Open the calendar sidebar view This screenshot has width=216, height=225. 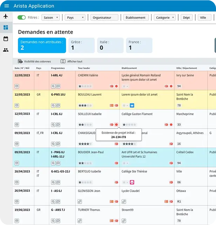click(6, 39)
